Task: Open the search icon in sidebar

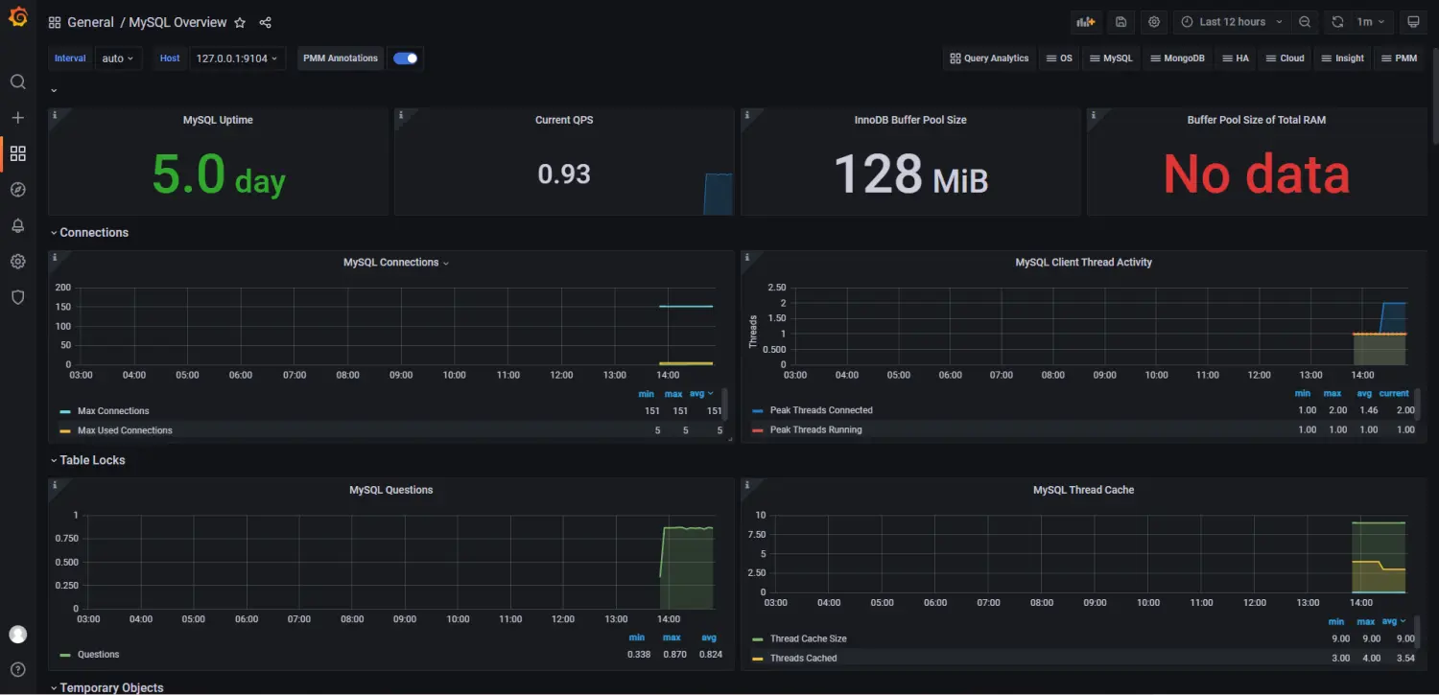Action: tap(17, 81)
